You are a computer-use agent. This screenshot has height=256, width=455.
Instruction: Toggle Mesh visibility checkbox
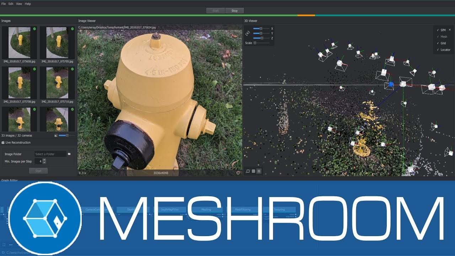click(438, 37)
